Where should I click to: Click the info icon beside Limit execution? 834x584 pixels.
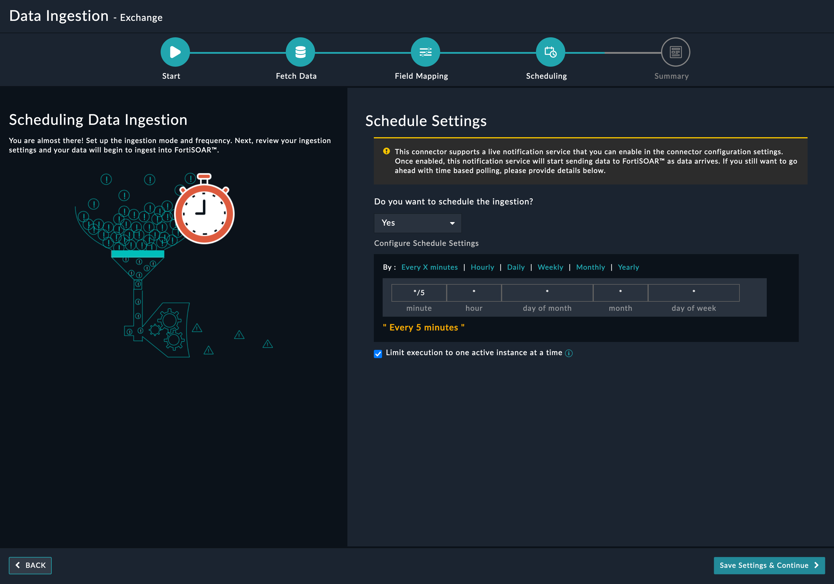pyautogui.click(x=569, y=353)
